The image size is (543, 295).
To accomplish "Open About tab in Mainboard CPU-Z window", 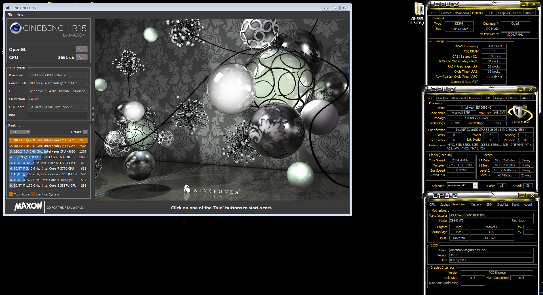I will [528, 205].
